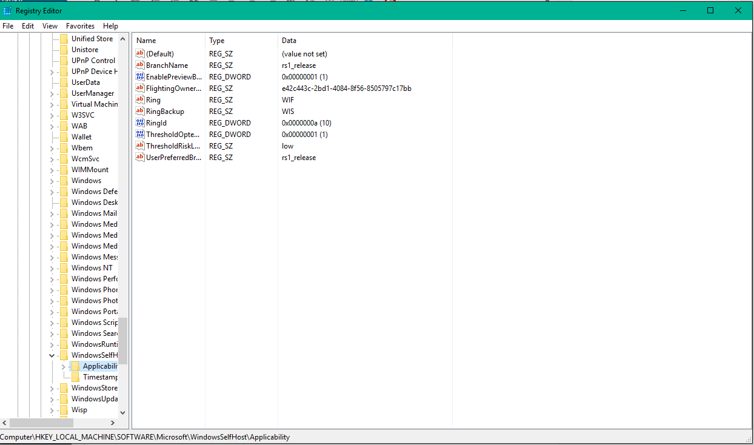Click the data cell 'rs1_release' of UserPreferredBranch

[299, 157]
